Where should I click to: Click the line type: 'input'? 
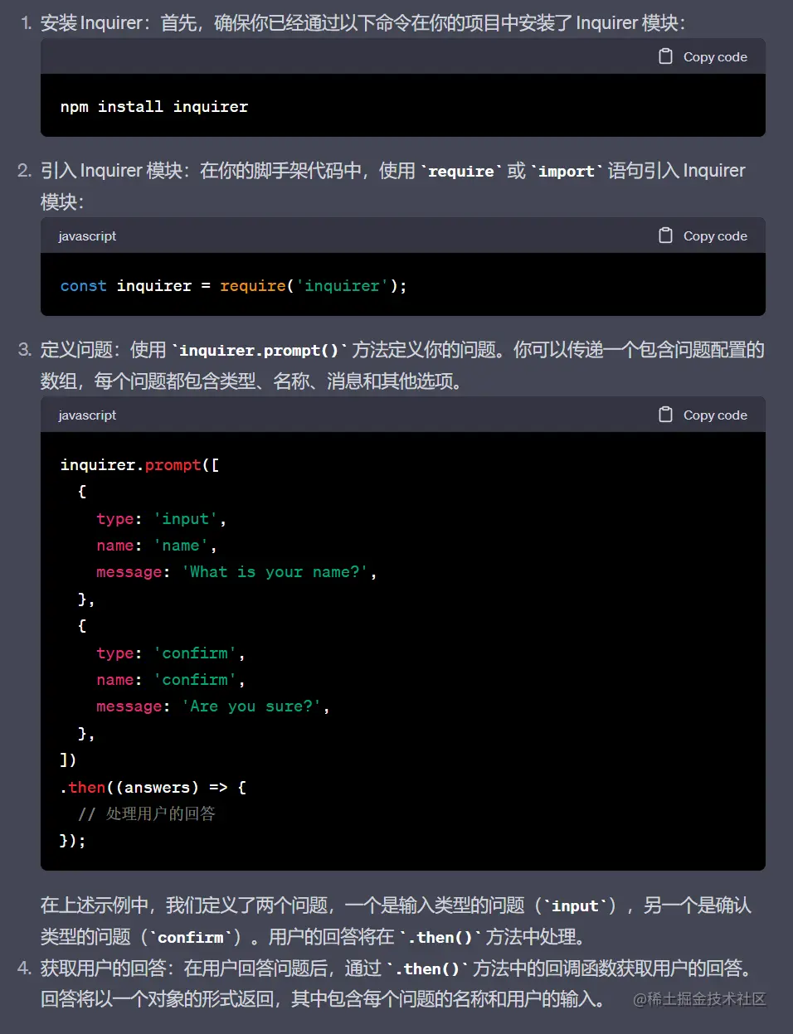pos(161,518)
